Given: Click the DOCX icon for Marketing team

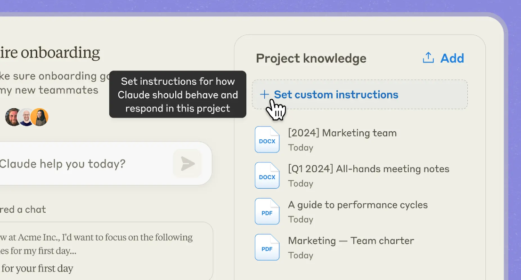Looking at the screenshot, I should click(267, 140).
